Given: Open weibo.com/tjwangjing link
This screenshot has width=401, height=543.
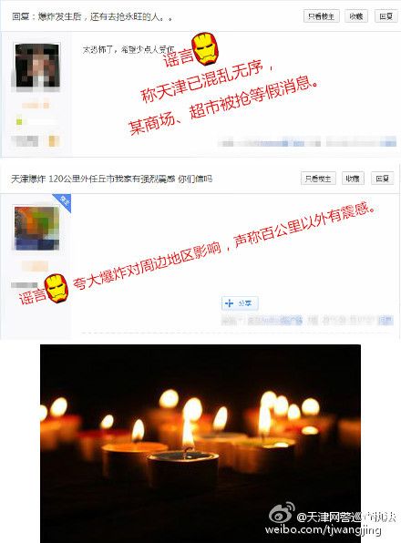Looking at the screenshot, I should 323,529.
